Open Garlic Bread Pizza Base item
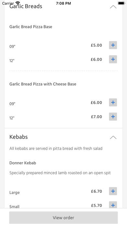The height and width of the screenshot is (227, 127). [x=31, y=27]
